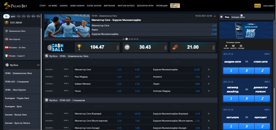Click the silver ball jackpot 30.43
276x130 pixels.
145,47
